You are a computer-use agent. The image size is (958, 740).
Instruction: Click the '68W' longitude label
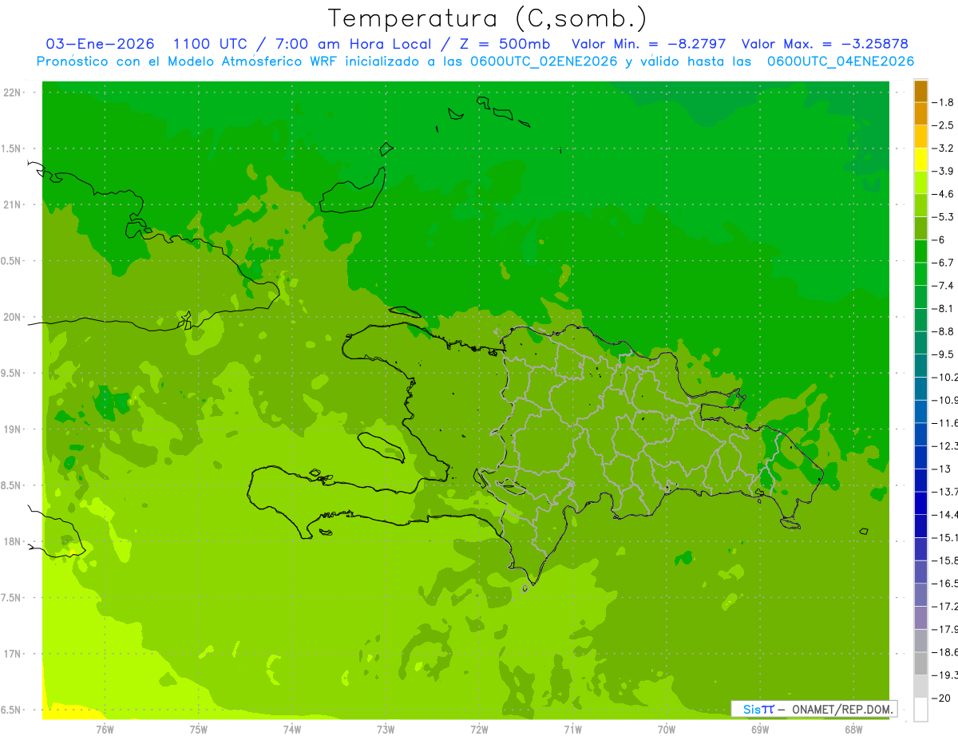click(853, 730)
